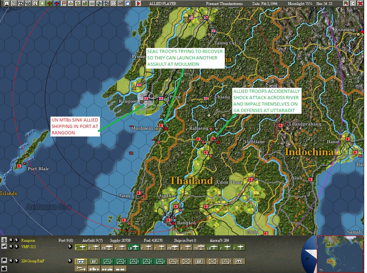This screenshot has height=273, width=367.
Task: Click the white star on green icon
Action: pos(42,4)
